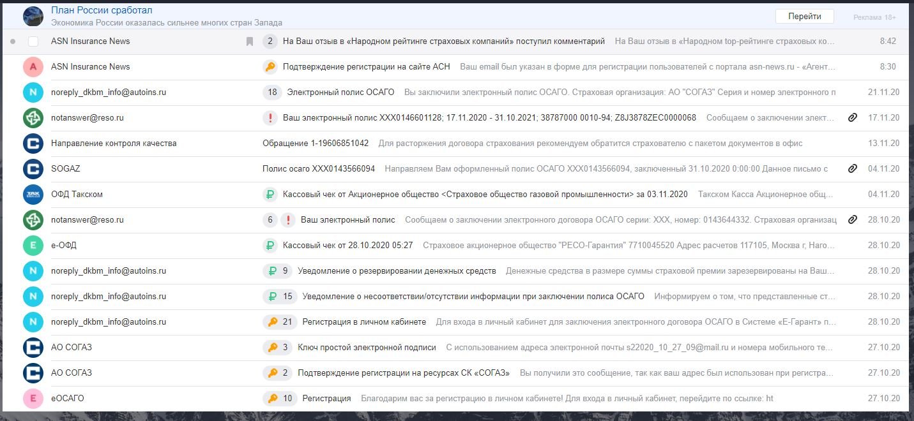Click the exclamation icon on the 28.10.20 Ваш электронный полис email
This screenshot has height=421, width=914.
(288, 220)
